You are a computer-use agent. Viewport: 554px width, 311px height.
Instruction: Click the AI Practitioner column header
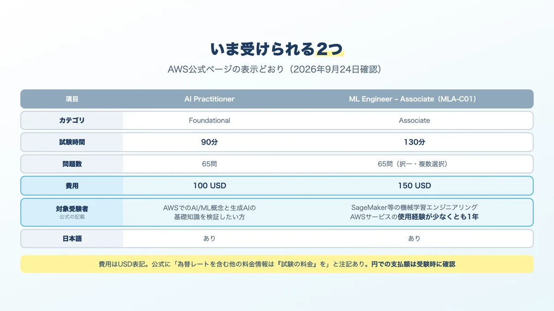[x=210, y=99]
